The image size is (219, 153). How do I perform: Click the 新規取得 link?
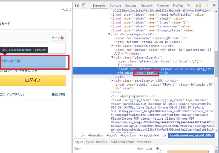tap(58, 94)
